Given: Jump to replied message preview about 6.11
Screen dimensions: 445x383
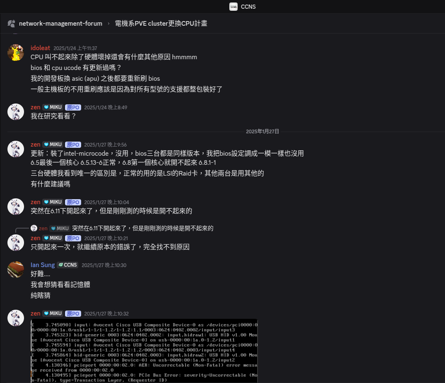Looking at the screenshot, I should [142, 228].
